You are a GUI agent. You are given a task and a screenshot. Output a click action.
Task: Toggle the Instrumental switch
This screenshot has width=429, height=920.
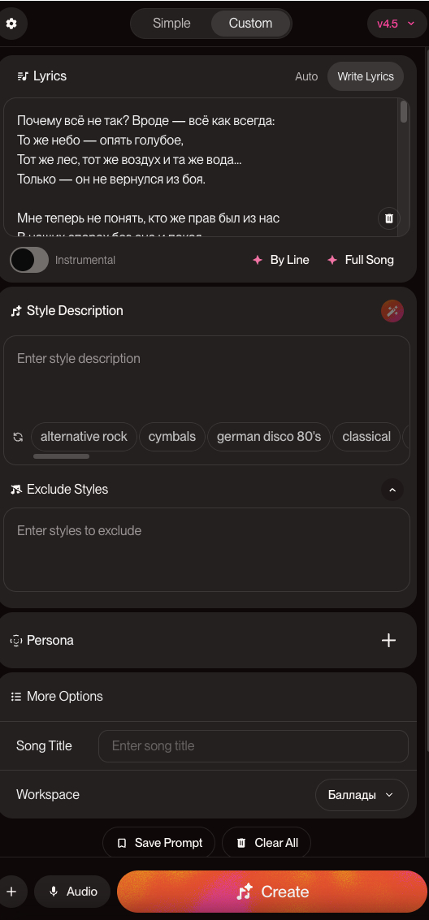click(29, 260)
